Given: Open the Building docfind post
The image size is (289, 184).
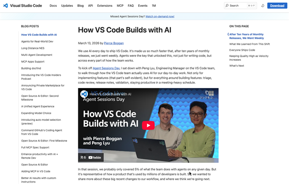Looking at the screenshot, I should coord(31,69).
